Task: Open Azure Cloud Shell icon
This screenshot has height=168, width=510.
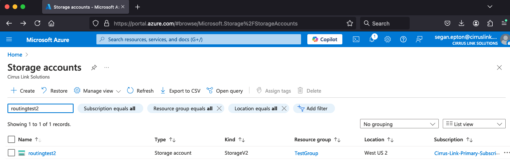Action: pos(356,39)
